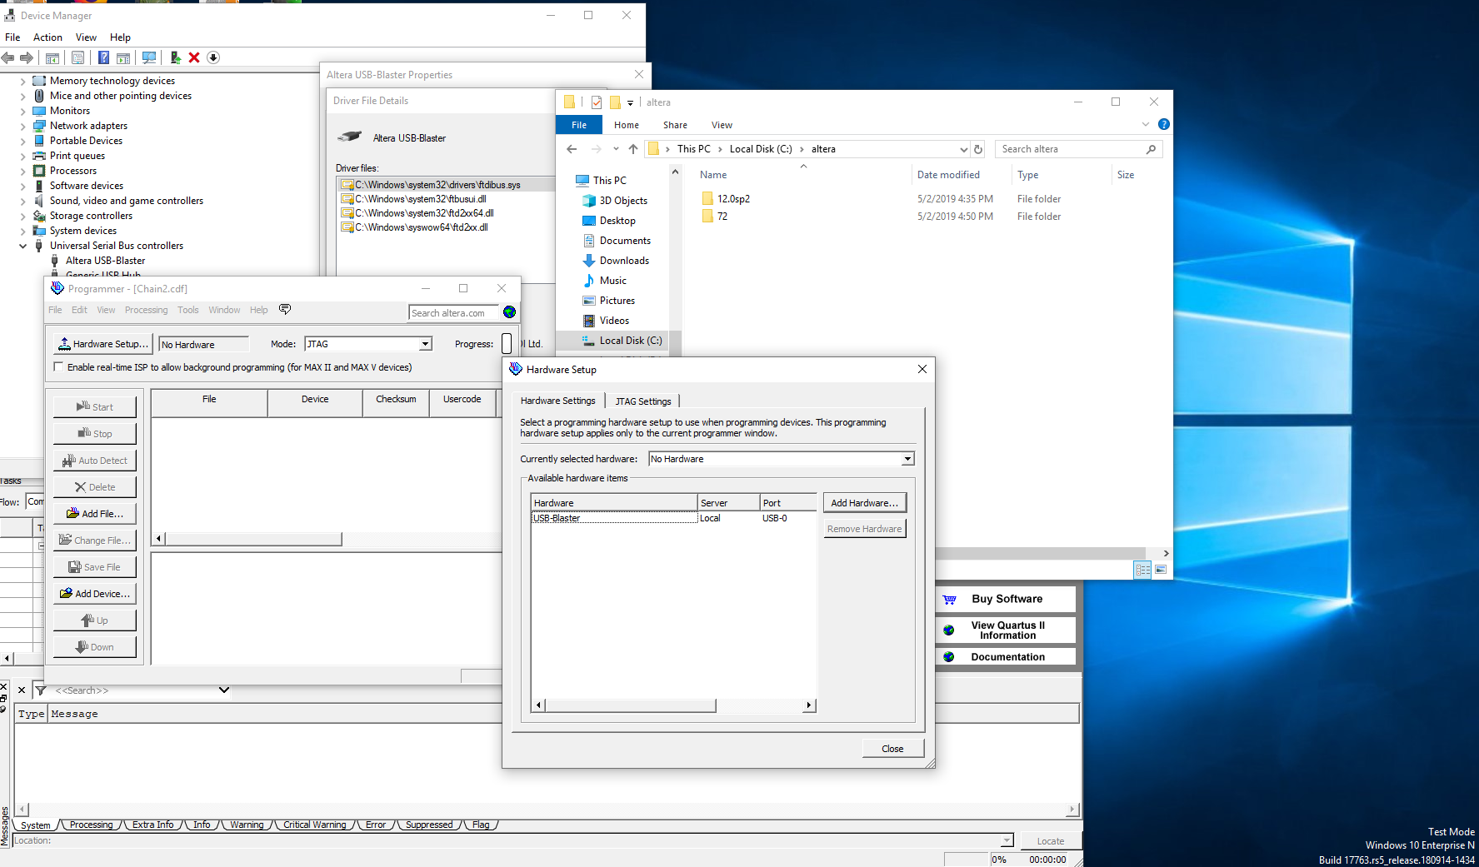The image size is (1479, 867).
Task: Click Add File in Programmer
Action: point(94,514)
